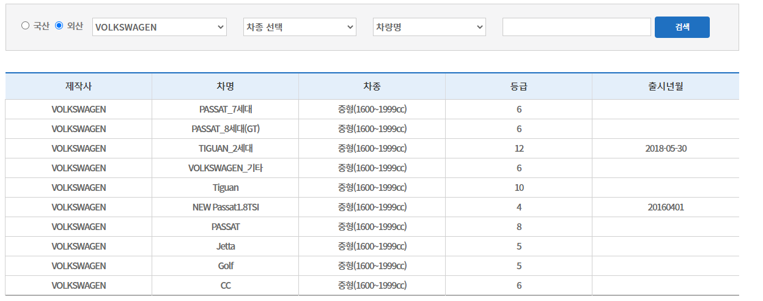Select the PASSAT_8세대(GT) cell
763x301 pixels.
click(x=226, y=129)
